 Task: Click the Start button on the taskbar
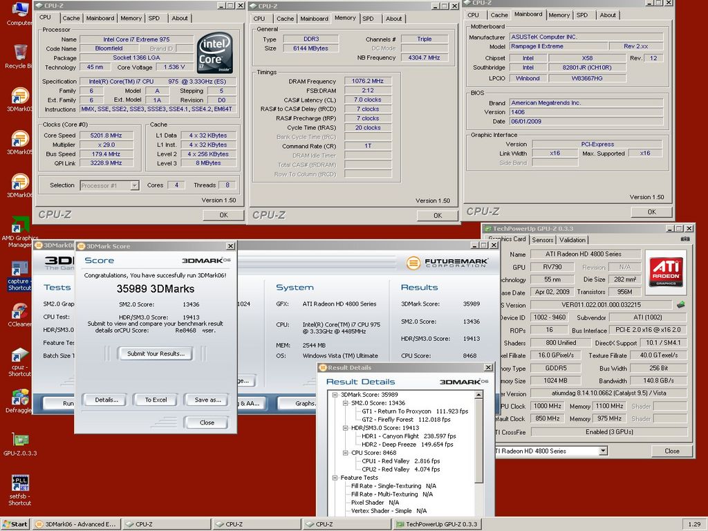pos(15,524)
